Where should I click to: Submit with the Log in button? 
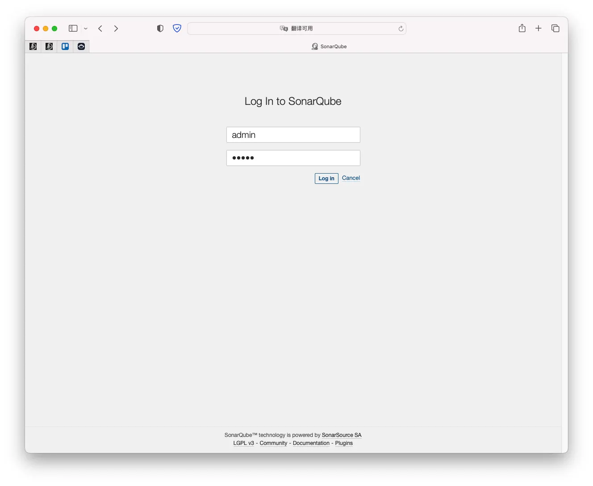[326, 179]
